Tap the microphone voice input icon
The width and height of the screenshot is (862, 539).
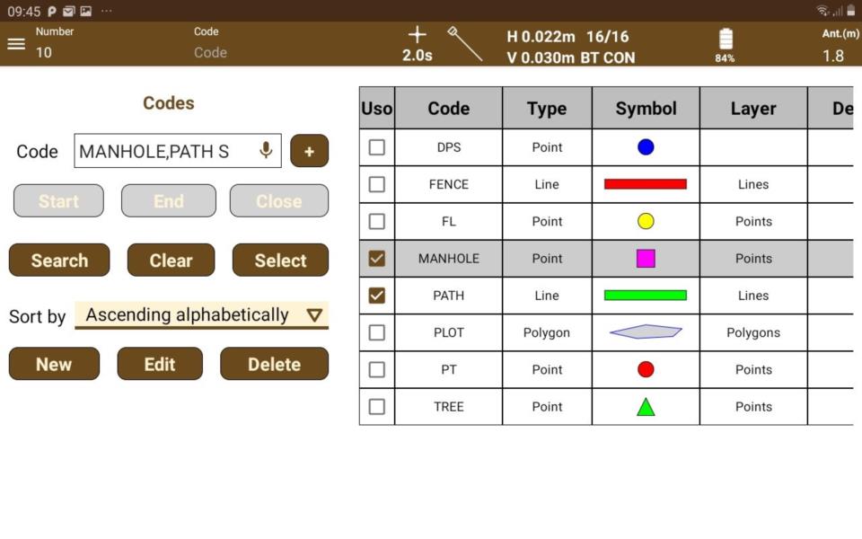coord(266,151)
